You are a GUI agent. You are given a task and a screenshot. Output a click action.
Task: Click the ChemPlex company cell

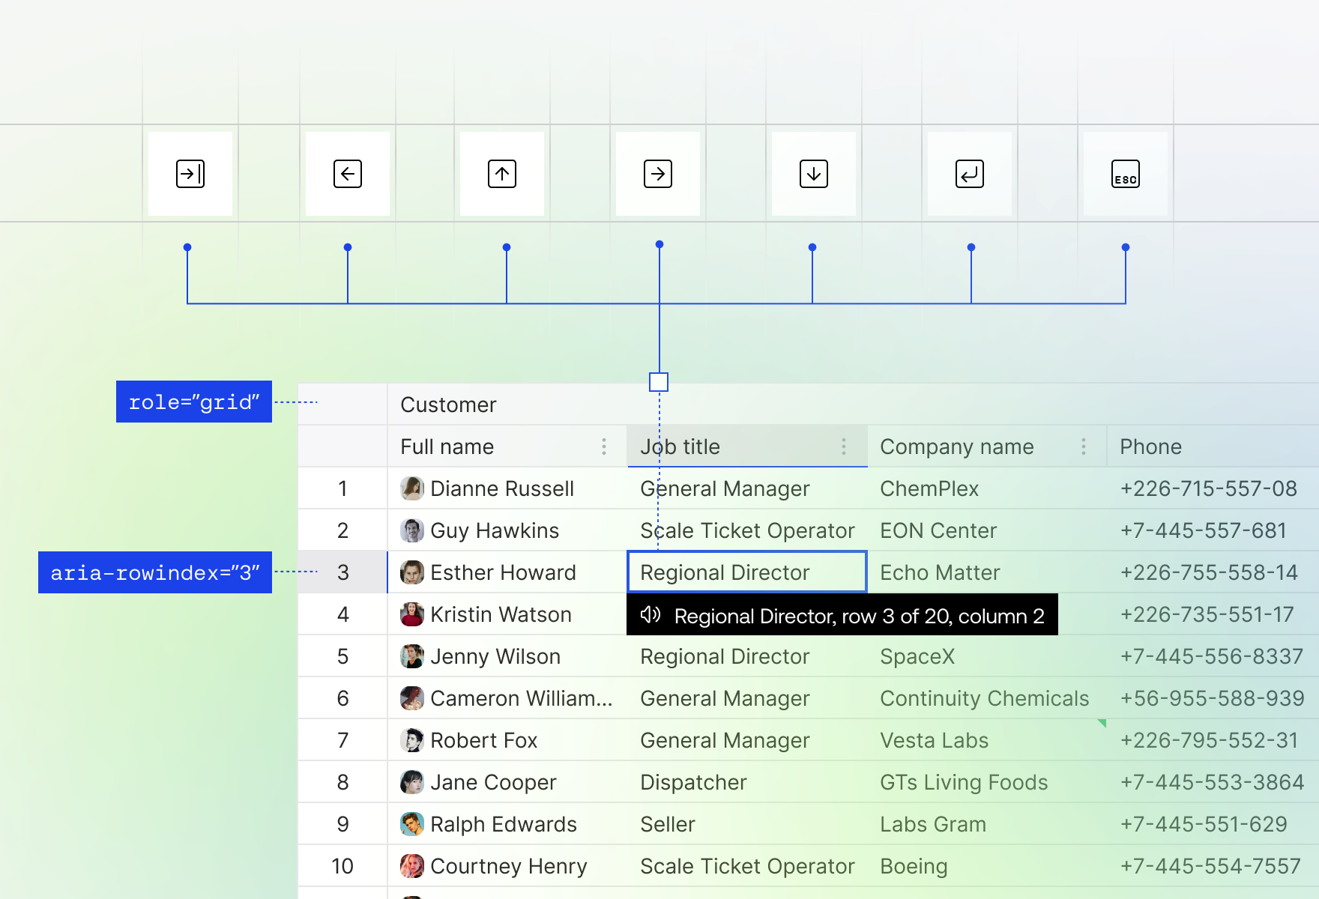tap(987, 488)
